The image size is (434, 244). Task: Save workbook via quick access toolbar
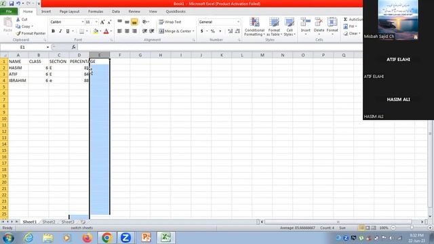pyautogui.click(x=12, y=3)
